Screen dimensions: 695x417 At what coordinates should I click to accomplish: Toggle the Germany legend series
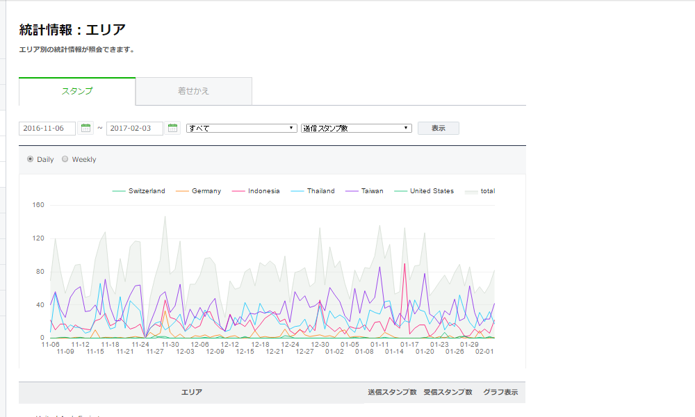pyautogui.click(x=198, y=191)
